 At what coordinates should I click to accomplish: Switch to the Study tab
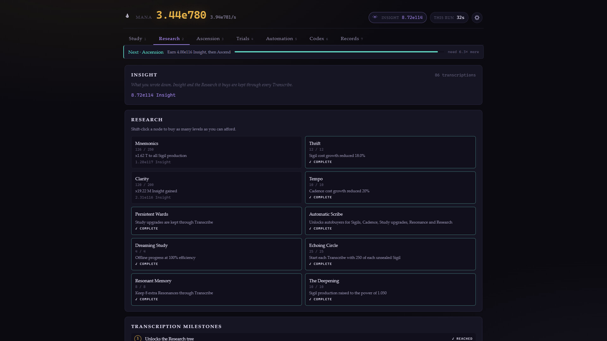pos(137,39)
